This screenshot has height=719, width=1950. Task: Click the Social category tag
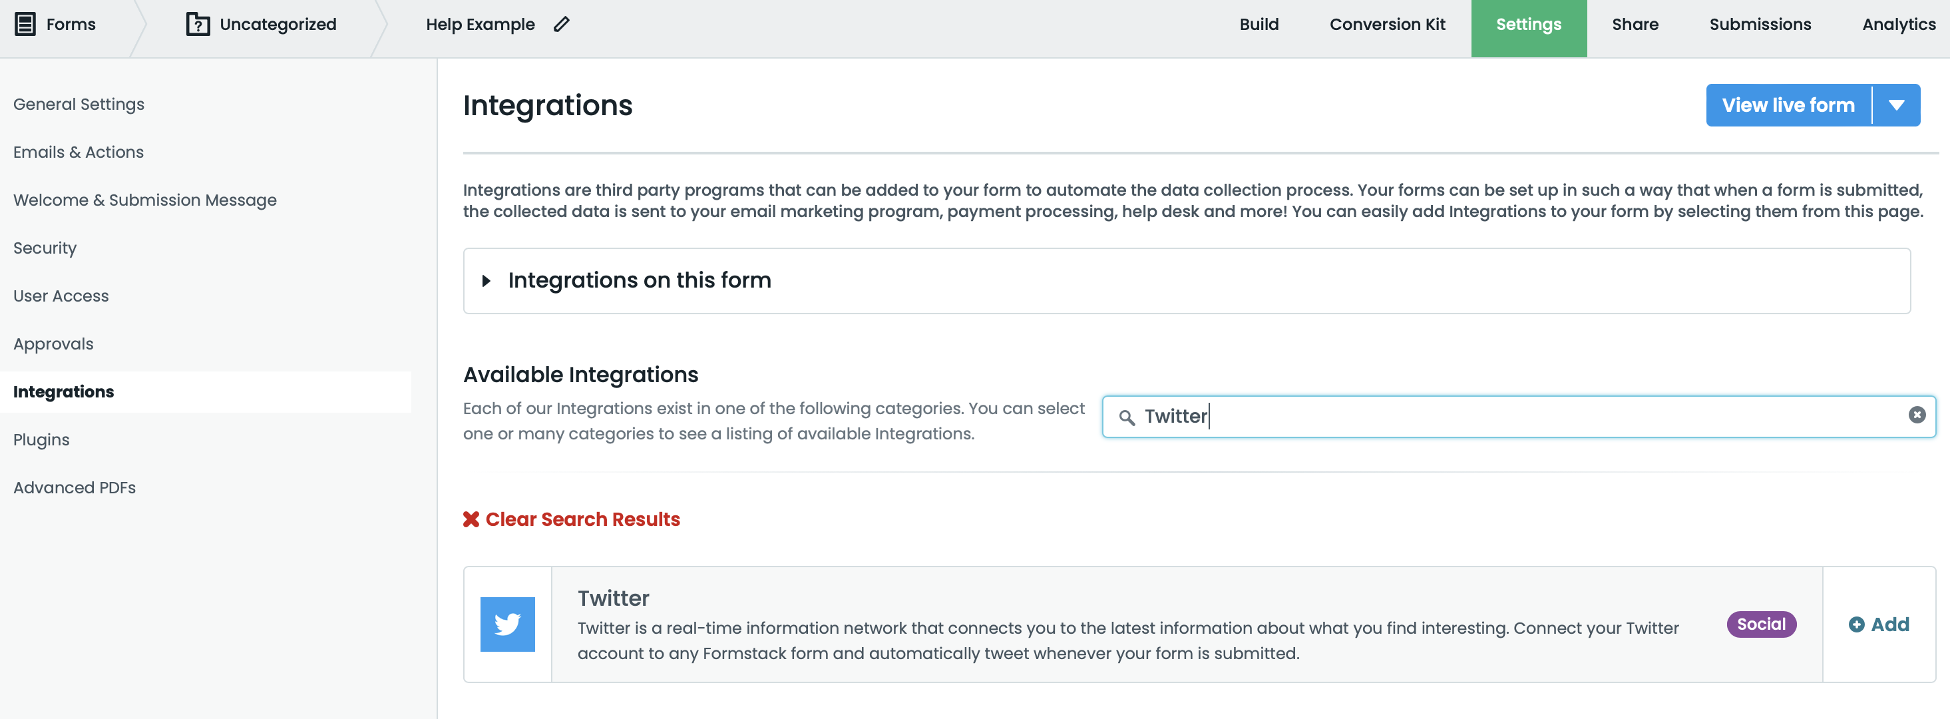pyautogui.click(x=1761, y=624)
